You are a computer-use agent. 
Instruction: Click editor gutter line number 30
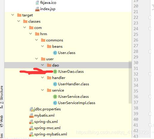(136, 63)
